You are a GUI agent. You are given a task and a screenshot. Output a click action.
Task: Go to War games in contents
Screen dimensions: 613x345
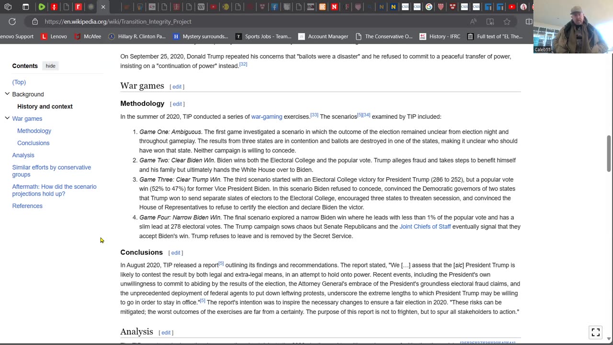(x=27, y=118)
